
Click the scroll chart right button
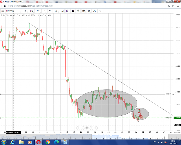(x=96, y=128)
